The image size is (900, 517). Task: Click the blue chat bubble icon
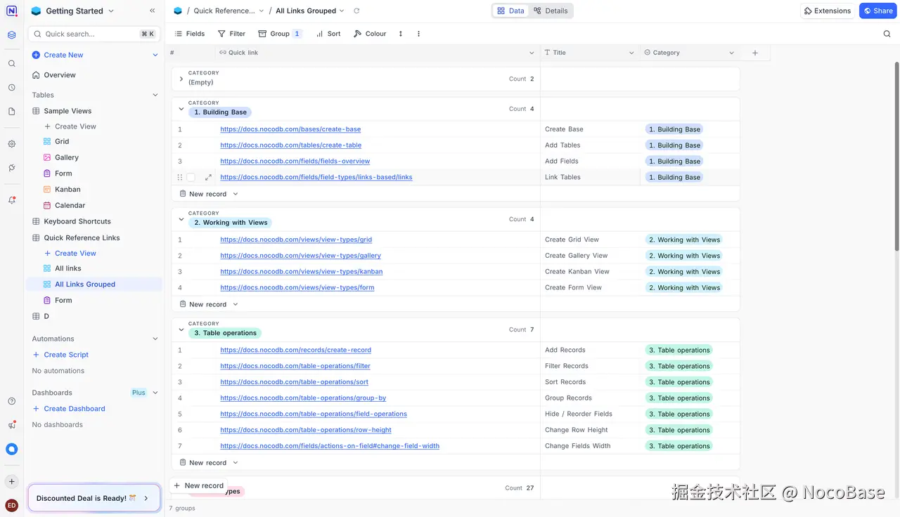pos(11,449)
